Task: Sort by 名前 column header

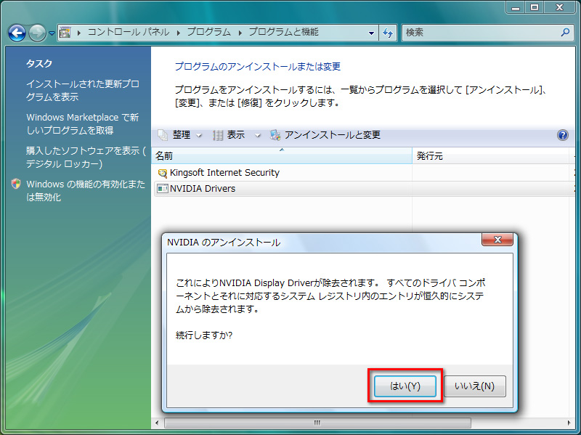Action: (x=282, y=155)
